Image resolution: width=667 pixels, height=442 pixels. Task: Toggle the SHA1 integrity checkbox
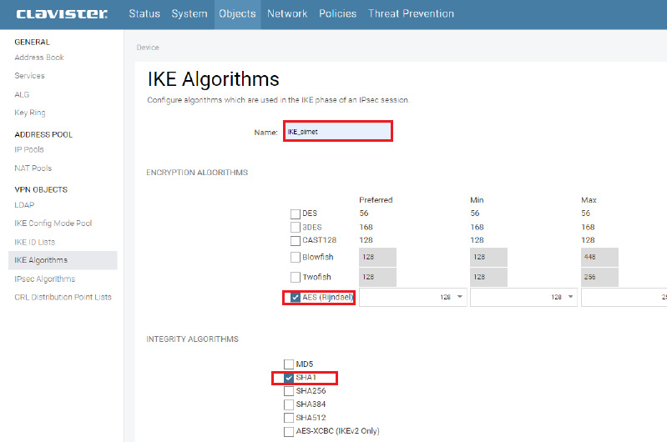point(289,378)
